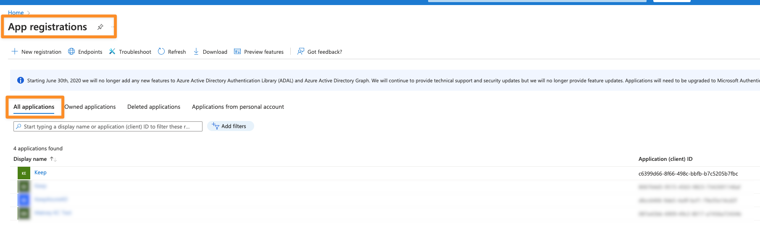The image size is (760, 244).
Task: Click the Display name column header
Action: tap(30, 159)
